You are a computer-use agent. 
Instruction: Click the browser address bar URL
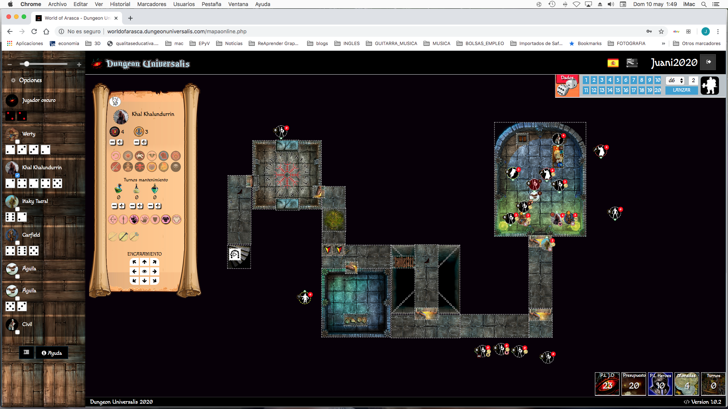coord(177,31)
